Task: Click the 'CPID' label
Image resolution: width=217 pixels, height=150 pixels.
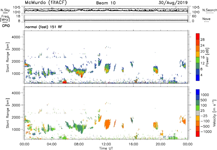Action: point(6,26)
